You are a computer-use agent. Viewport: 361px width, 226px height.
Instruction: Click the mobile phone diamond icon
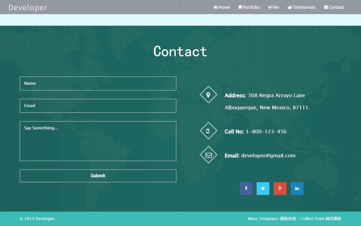click(208, 131)
